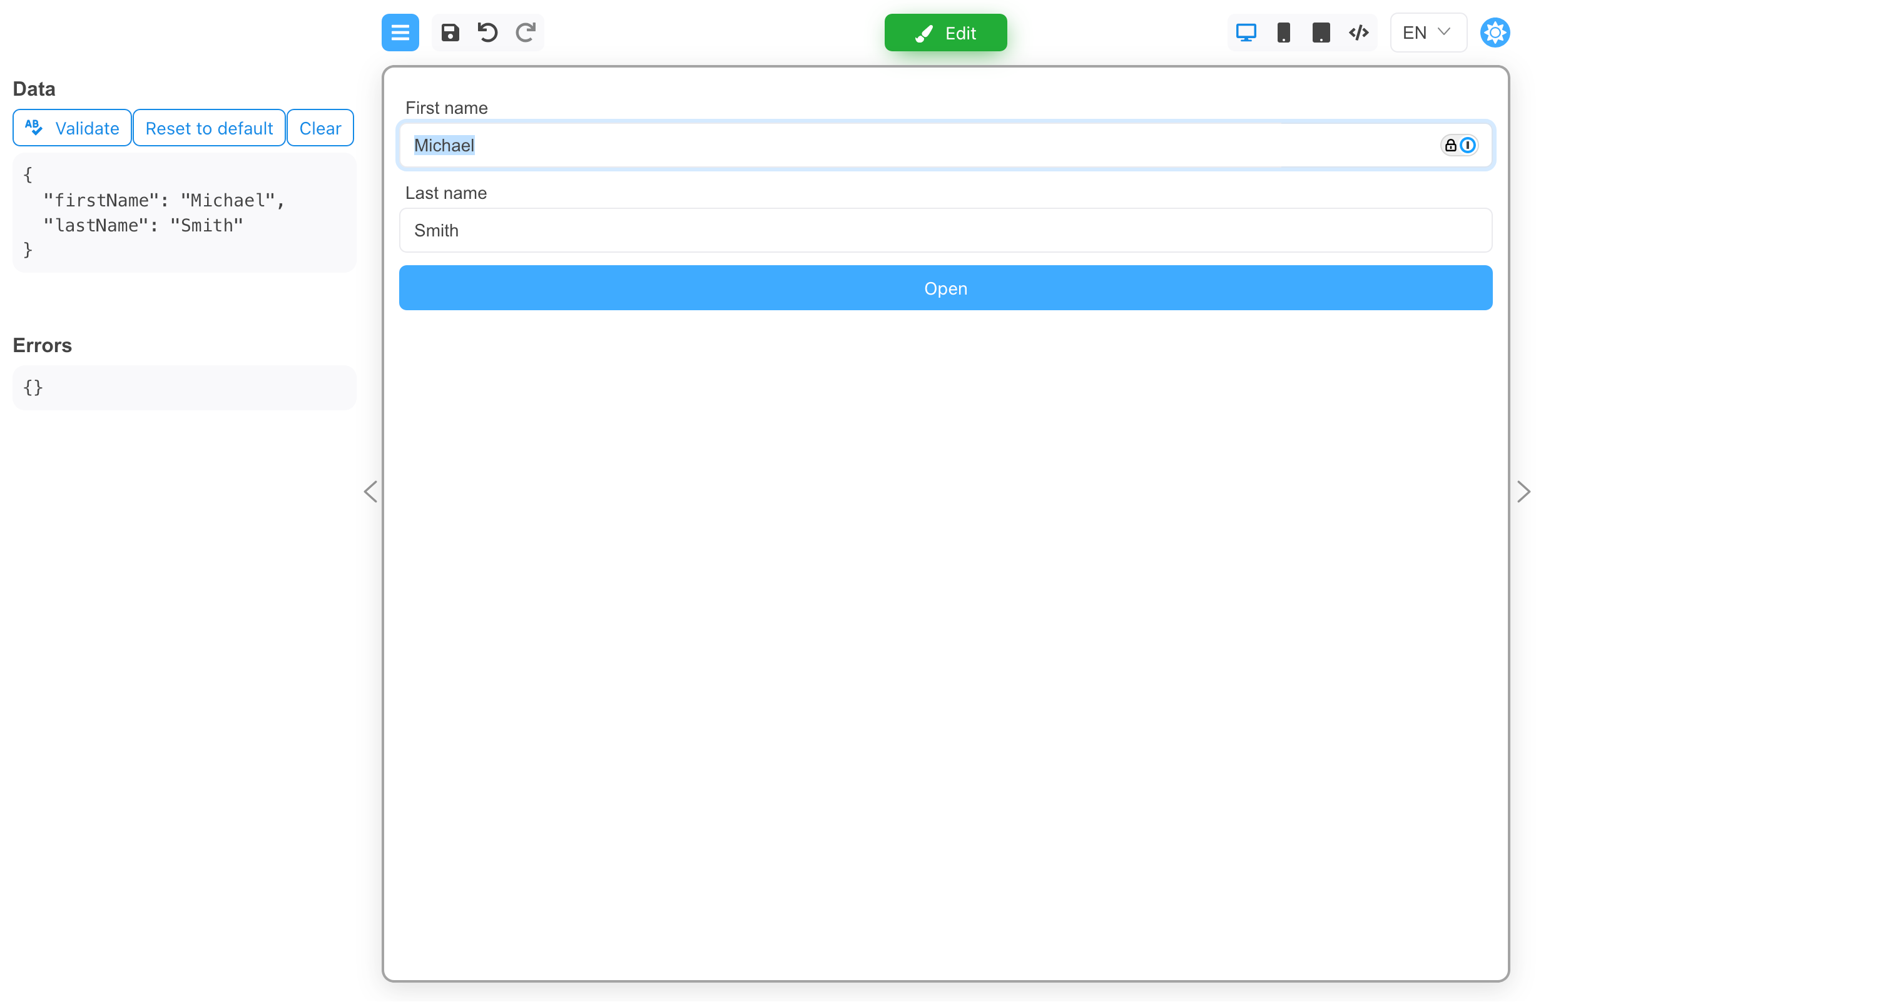Collapse the left Data panel
1892x1002 pixels.
[x=370, y=491]
